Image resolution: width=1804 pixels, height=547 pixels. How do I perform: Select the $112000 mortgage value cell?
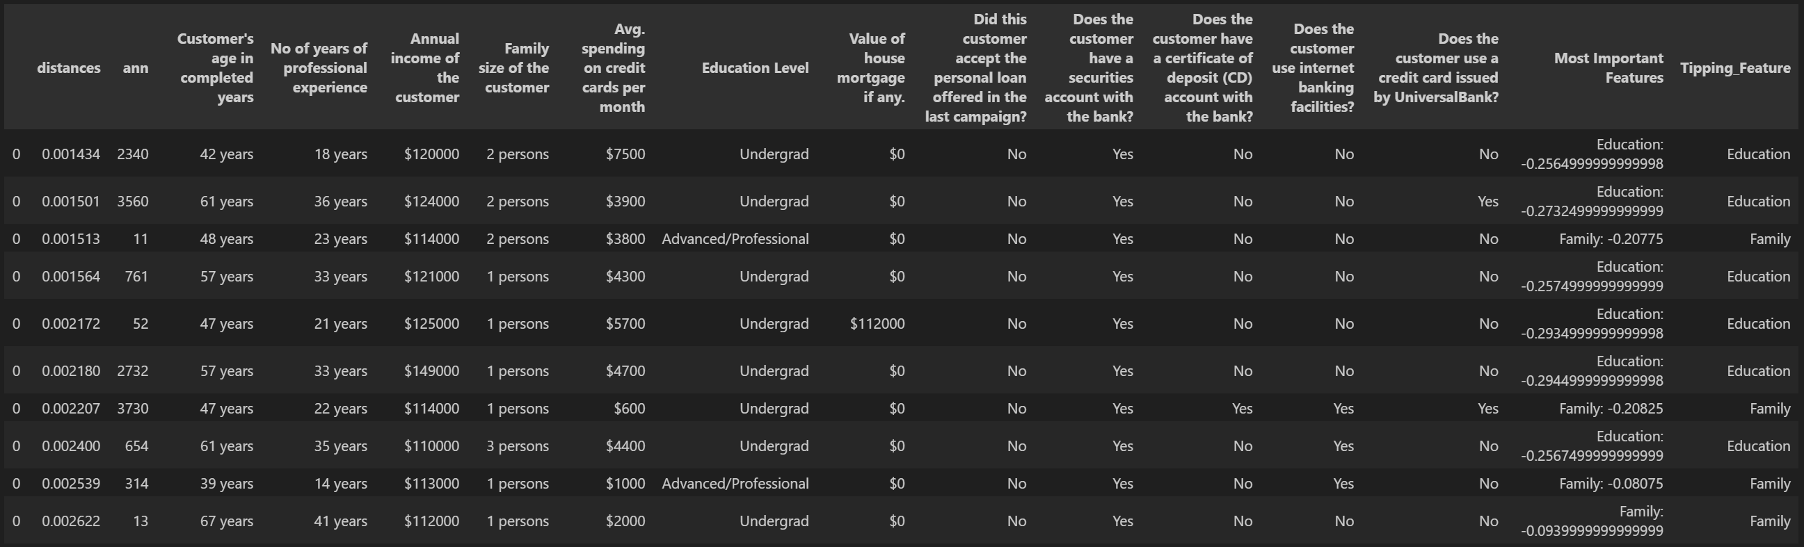click(877, 324)
